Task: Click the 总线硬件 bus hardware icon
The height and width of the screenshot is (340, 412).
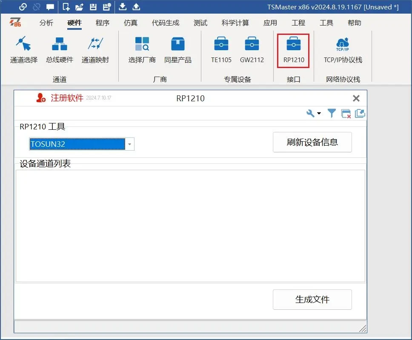Action: click(x=60, y=49)
